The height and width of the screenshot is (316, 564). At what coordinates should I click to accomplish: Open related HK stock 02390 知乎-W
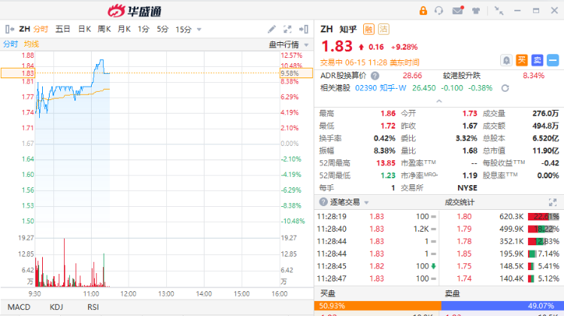pos(381,88)
